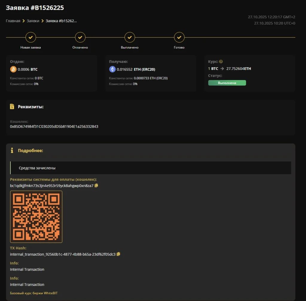The width and height of the screenshot is (306, 301).
Task: Click the first Internal Transaction info text
Action: click(x=27, y=269)
